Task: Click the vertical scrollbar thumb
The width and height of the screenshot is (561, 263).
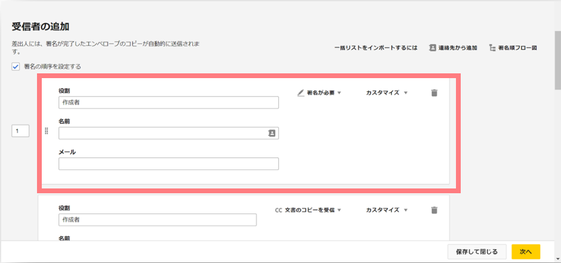Action: click(557, 60)
